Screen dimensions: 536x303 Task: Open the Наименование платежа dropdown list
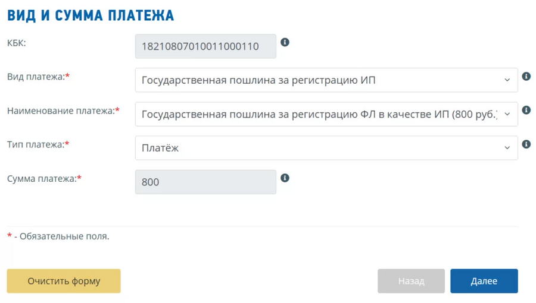(x=326, y=114)
